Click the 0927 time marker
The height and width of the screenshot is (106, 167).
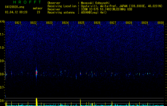[113, 23]
